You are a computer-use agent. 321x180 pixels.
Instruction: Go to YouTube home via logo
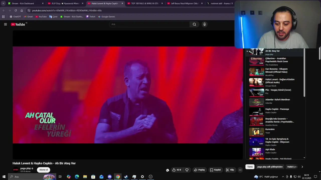pos(18,24)
